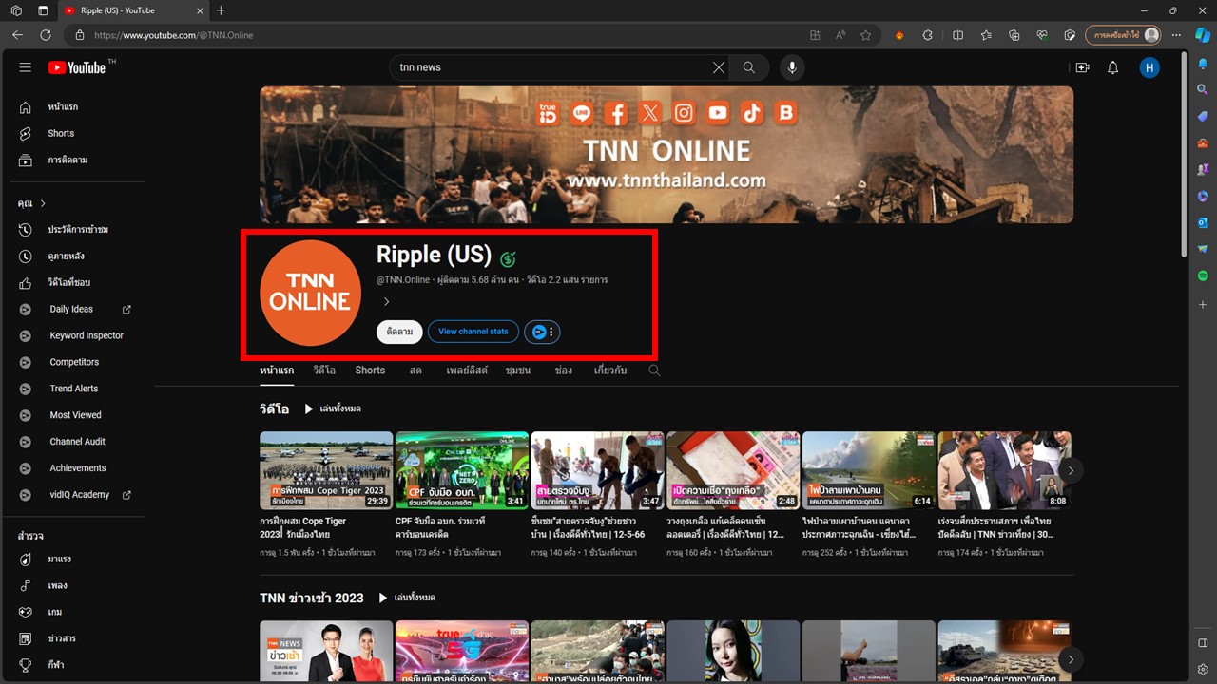Play all TNN ข่าวเช้า 2023 videos

click(x=407, y=598)
